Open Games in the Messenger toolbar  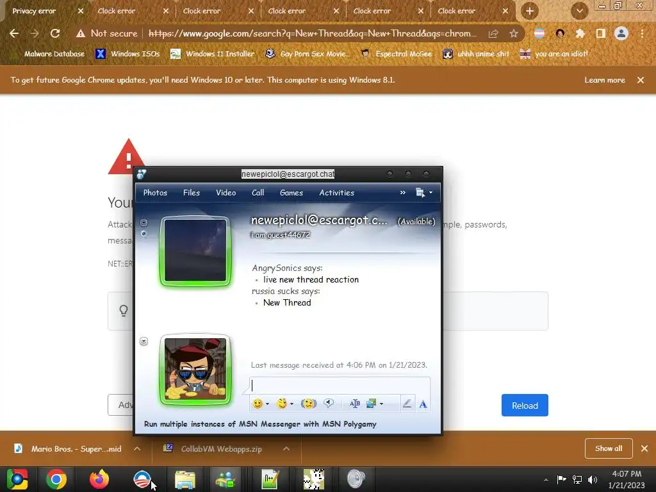coord(291,192)
